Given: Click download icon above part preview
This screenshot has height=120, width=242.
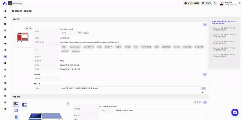Looking at the screenshot, I should pyautogui.click(x=68, y=103).
